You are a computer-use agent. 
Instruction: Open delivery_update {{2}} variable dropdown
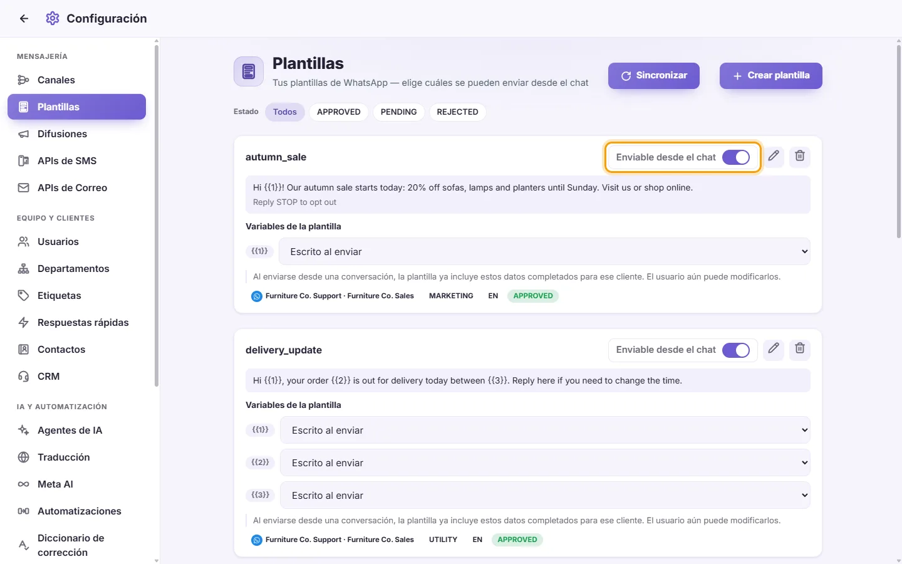[545, 462]
